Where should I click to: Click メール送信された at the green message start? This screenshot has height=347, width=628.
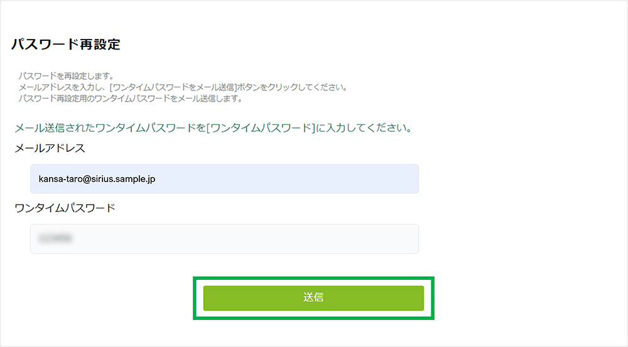54,129
